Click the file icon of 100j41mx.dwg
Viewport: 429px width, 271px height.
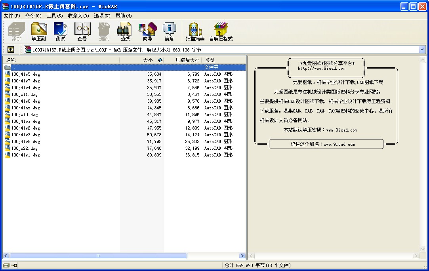pos(8,108)
